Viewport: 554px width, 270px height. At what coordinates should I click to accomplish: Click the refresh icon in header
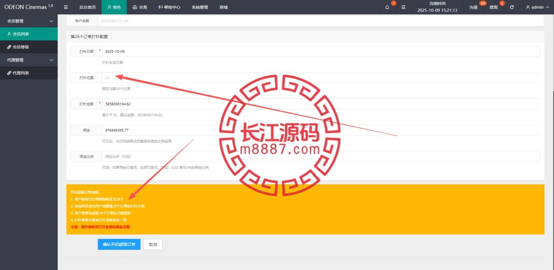[x=512, y=7]
